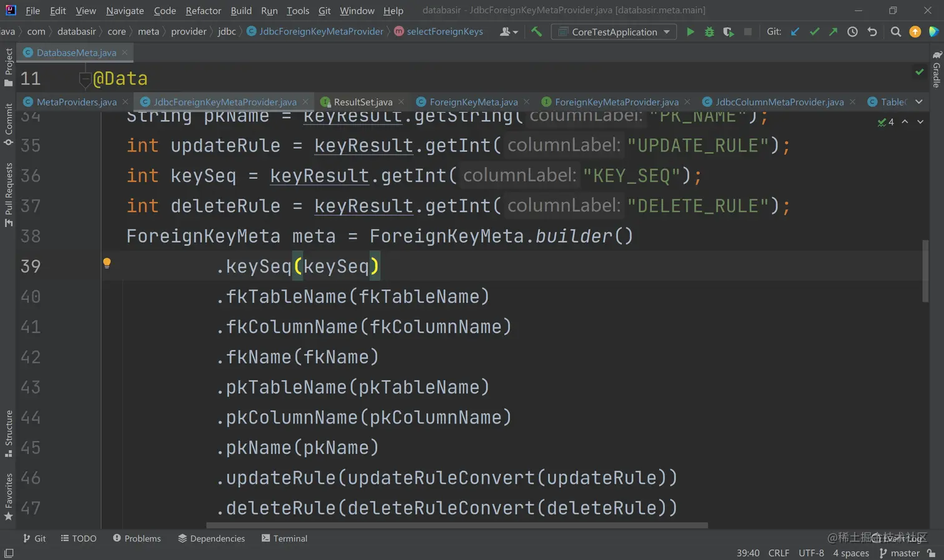
Task: Close the JdbcForeignKeyMetaProvider.java tab
Action: 305,102
